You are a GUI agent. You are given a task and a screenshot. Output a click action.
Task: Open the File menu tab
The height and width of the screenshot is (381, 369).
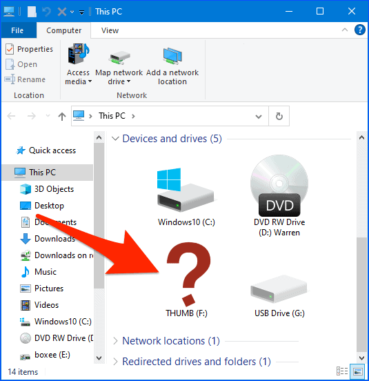(x=19, y=30)
